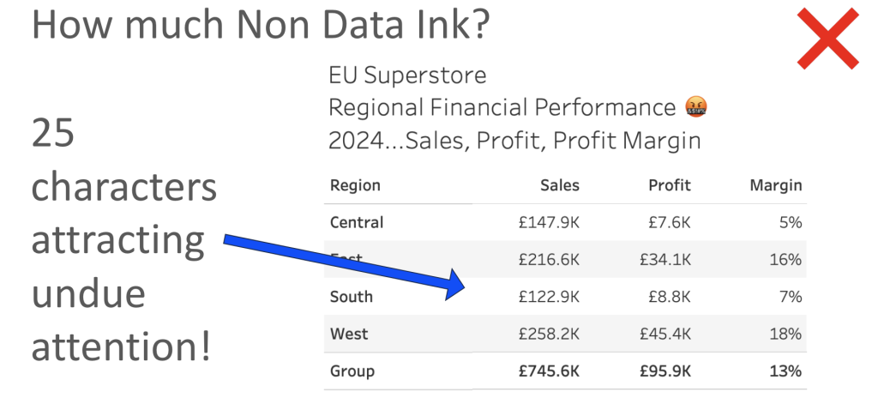Click the 'EU Superstore' title text

(407, 75)
